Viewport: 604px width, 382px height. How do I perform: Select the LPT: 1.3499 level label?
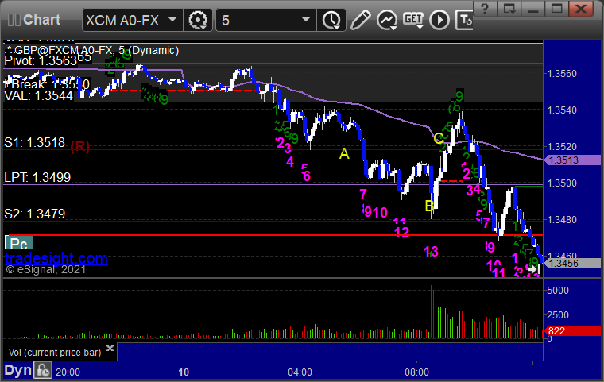tap(37, 178)
